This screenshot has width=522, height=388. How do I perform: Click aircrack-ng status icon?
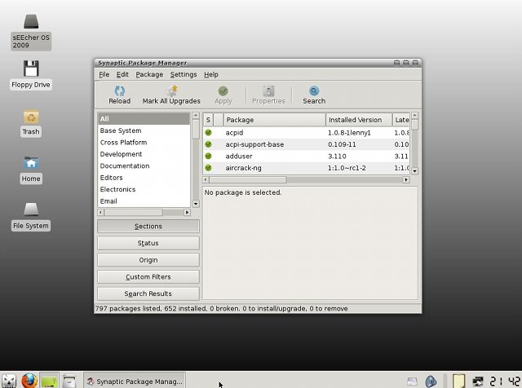209,168
